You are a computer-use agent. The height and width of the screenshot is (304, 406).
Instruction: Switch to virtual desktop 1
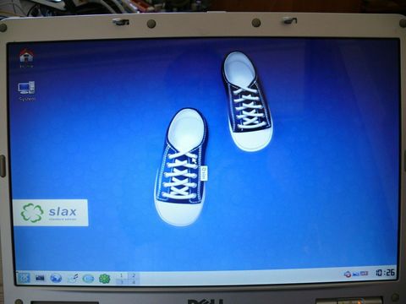coord(122,275)
